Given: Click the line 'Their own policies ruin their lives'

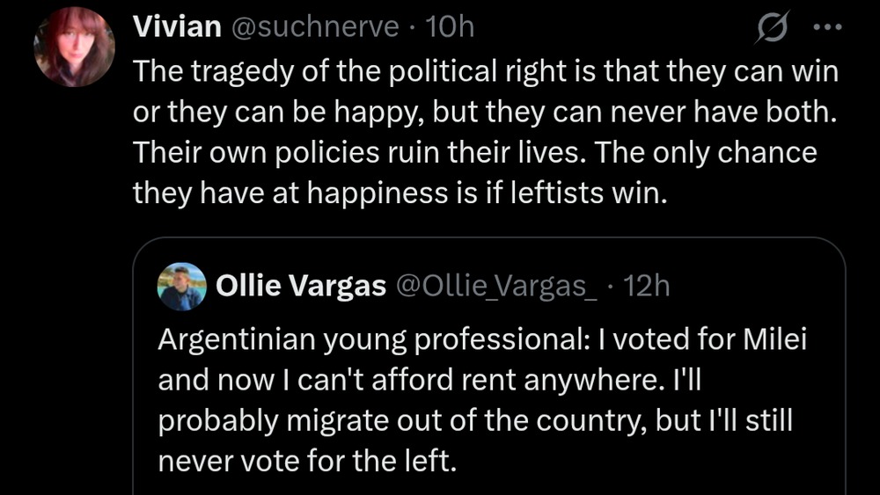Looking at the screenshot, I should pyautogui.click(x=361, y=153).
